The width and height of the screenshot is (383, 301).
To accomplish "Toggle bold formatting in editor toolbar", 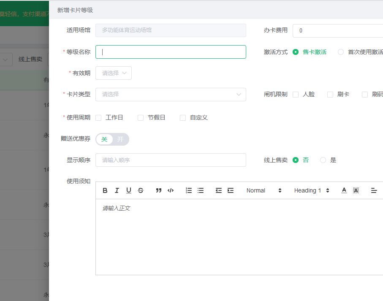I will [x=105, y=190].
